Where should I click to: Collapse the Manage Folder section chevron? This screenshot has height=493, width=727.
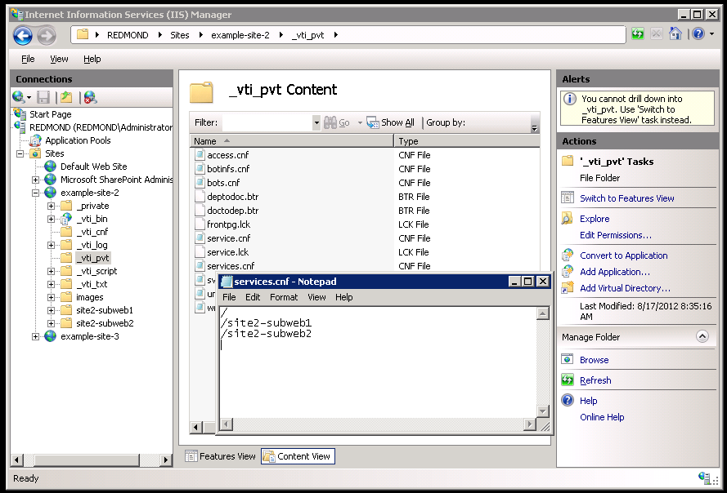pos(702,336)
